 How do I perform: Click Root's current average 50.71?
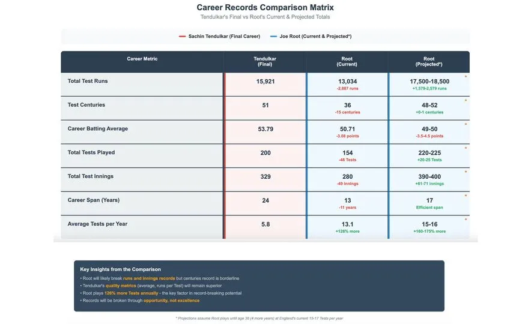[x=348, y=129]
